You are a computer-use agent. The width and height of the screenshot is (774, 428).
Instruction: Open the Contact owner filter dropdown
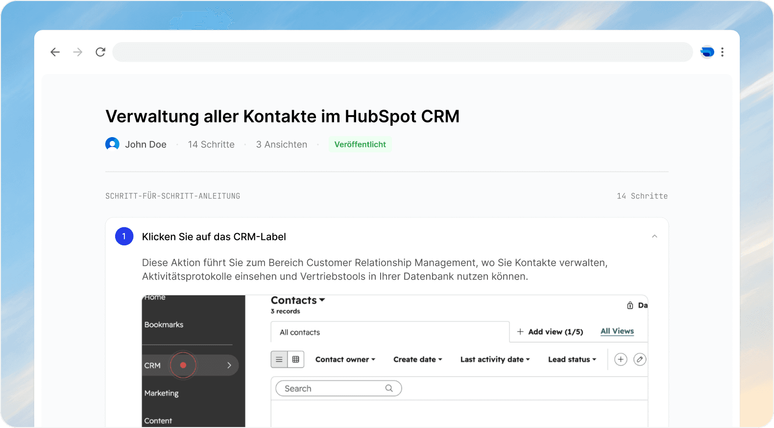(345, 359)
